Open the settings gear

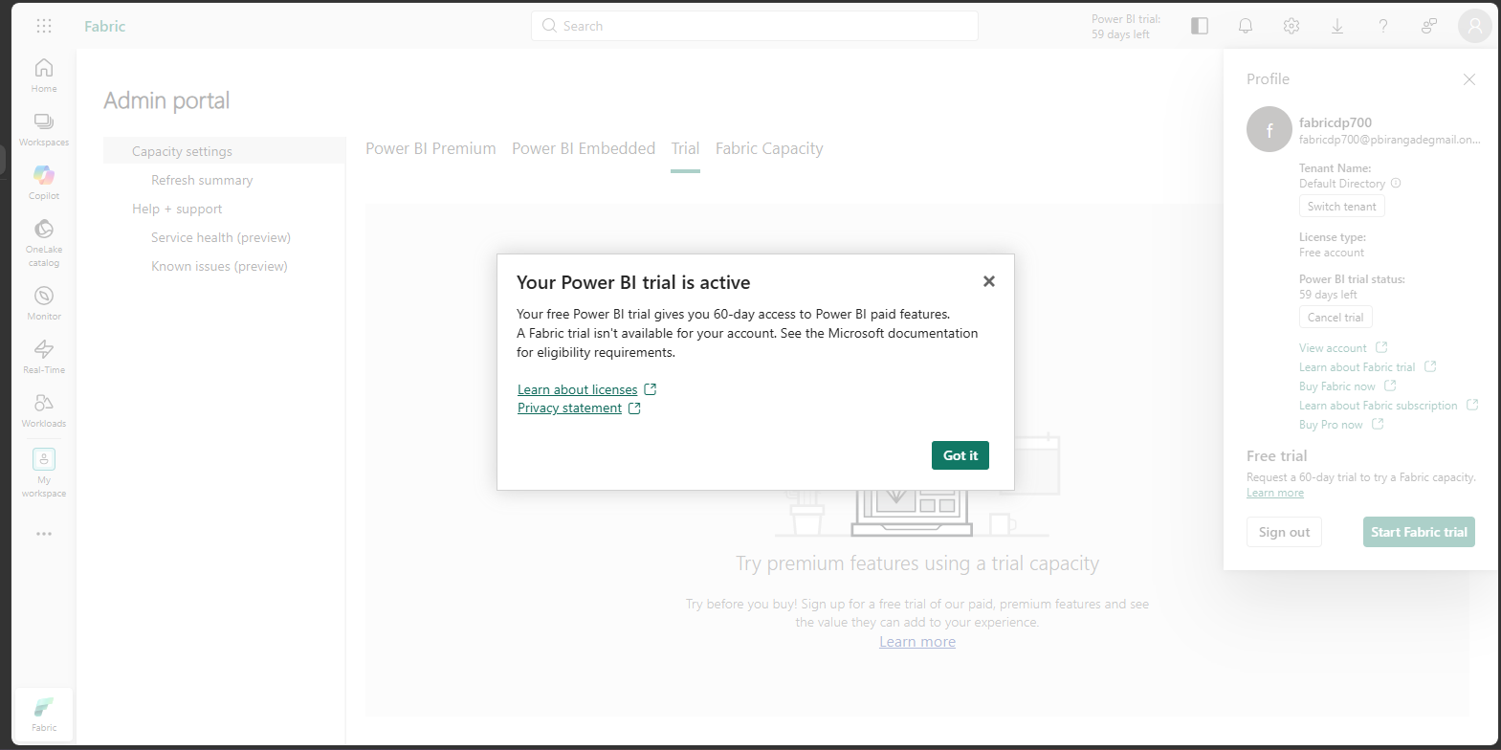pos(1291,26)
